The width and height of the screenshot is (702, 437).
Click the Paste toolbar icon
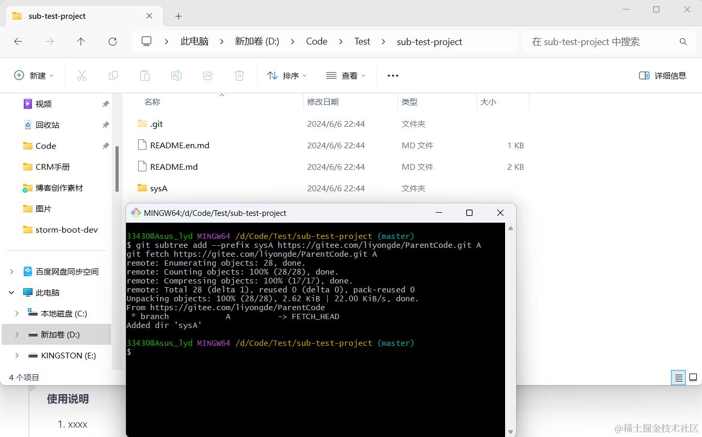145,75
